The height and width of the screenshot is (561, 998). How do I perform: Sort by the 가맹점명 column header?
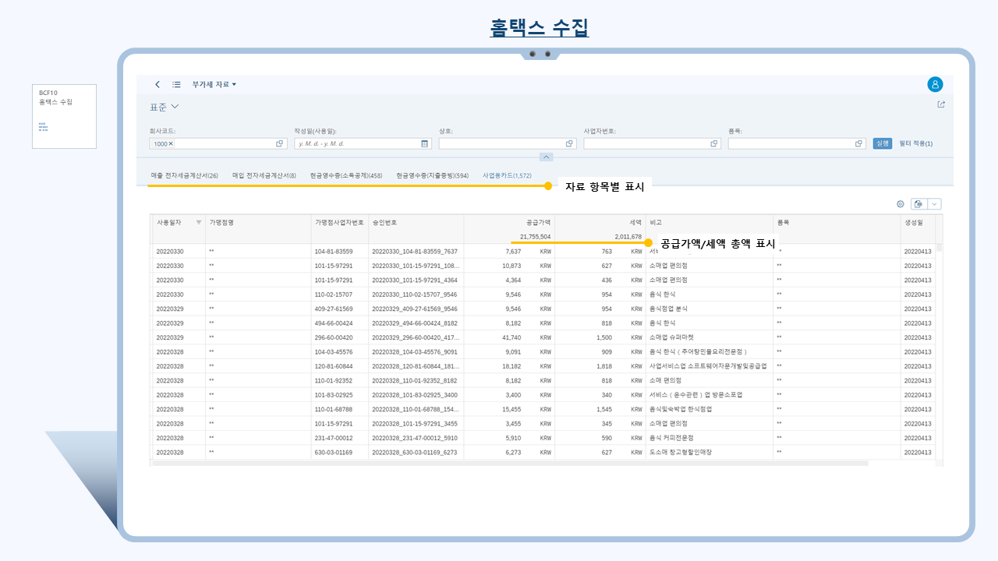[x=257, y=222]
